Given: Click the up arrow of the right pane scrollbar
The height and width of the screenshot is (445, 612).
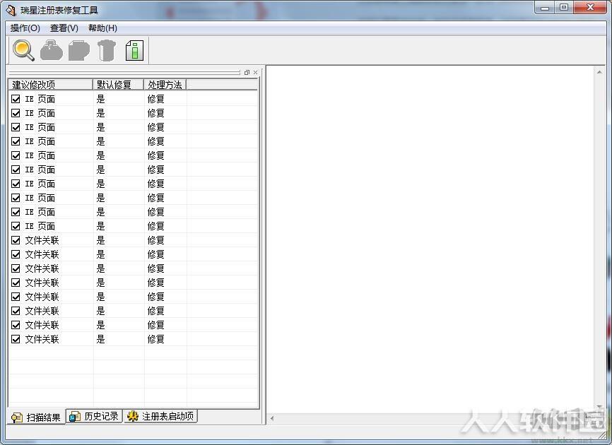Looking at the screenshot, I should 599,72.
